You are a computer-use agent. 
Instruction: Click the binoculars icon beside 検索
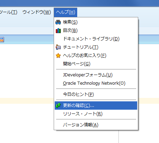pyautogui.click(x=58, y=22)
